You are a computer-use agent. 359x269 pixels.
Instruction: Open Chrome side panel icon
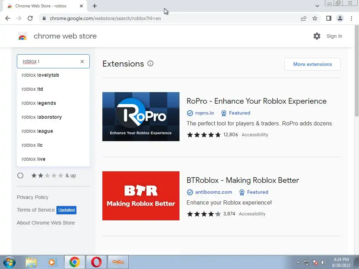pyautogui.click(x=329, y=18)
